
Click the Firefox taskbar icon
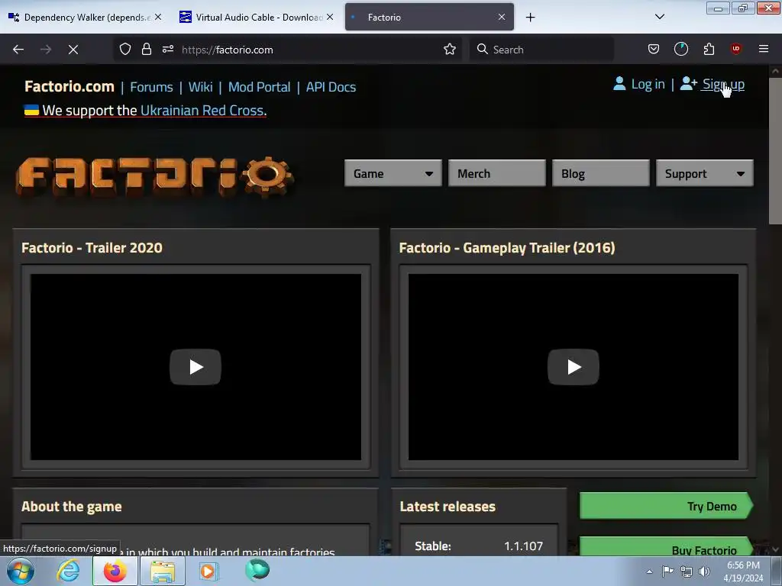coord(115,571)
